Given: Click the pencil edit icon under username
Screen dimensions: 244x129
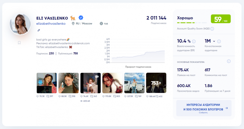Looking at the screenshot, I should tap(39, 30).
